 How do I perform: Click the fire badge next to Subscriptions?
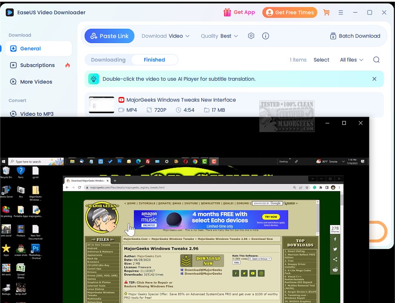pyautogui.click(x=67, y=65)
